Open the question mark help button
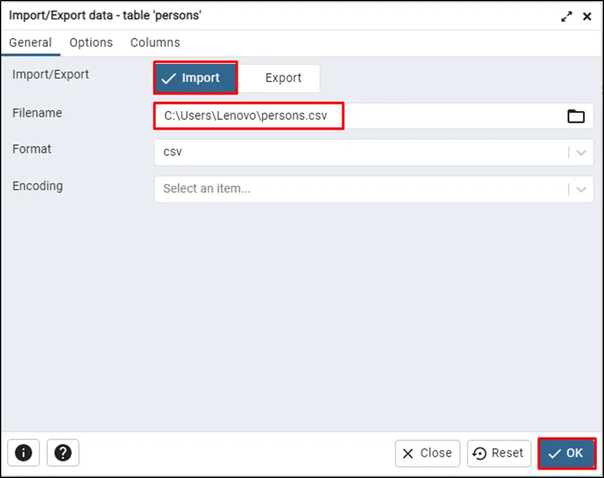This screenshot has height=478, width=604. [63, 453]
